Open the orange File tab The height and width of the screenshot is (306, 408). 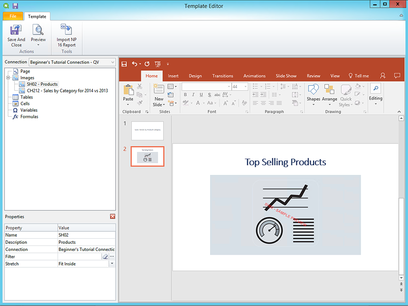point(13,16)
